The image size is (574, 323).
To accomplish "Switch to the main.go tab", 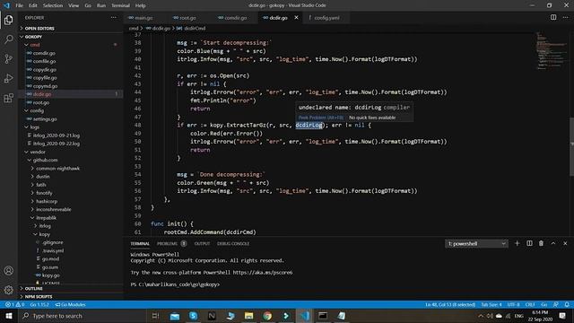I will point(143,18).
